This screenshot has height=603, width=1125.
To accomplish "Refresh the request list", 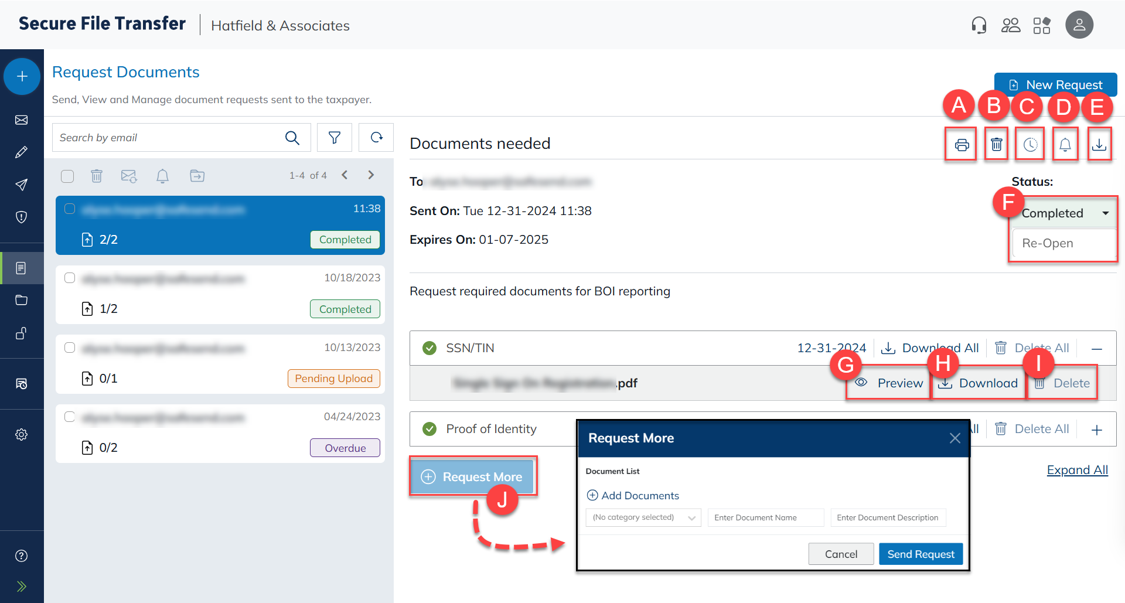I will click(376, 138).
